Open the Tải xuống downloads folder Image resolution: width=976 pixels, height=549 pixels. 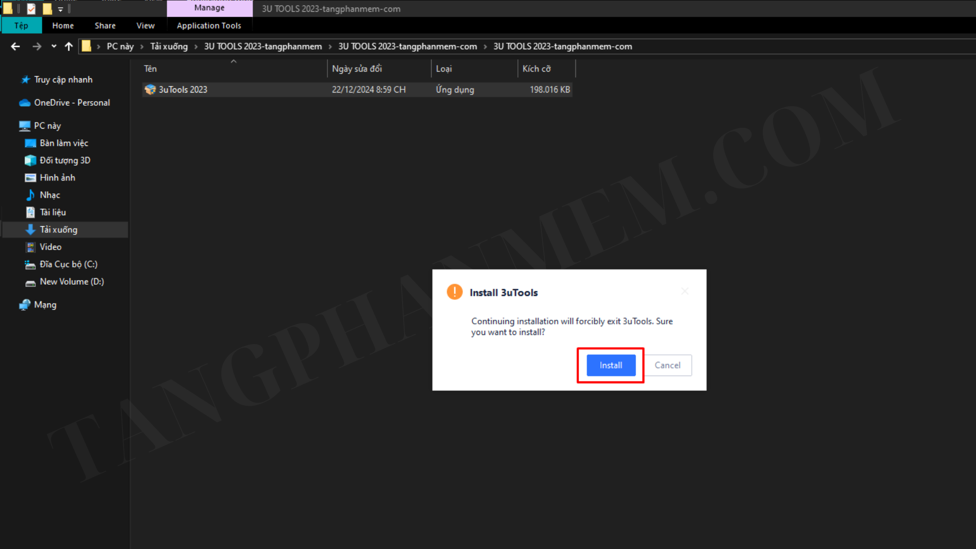tap(58, 229)
